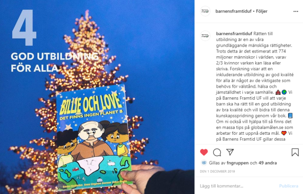Click the red heart emoji in caption

(284, 133)
